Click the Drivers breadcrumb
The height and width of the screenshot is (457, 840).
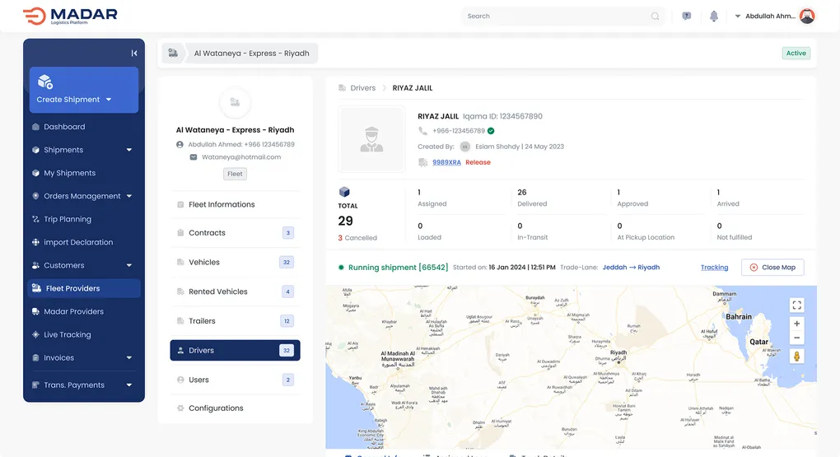pyautogui.click(x=362, y=88)
